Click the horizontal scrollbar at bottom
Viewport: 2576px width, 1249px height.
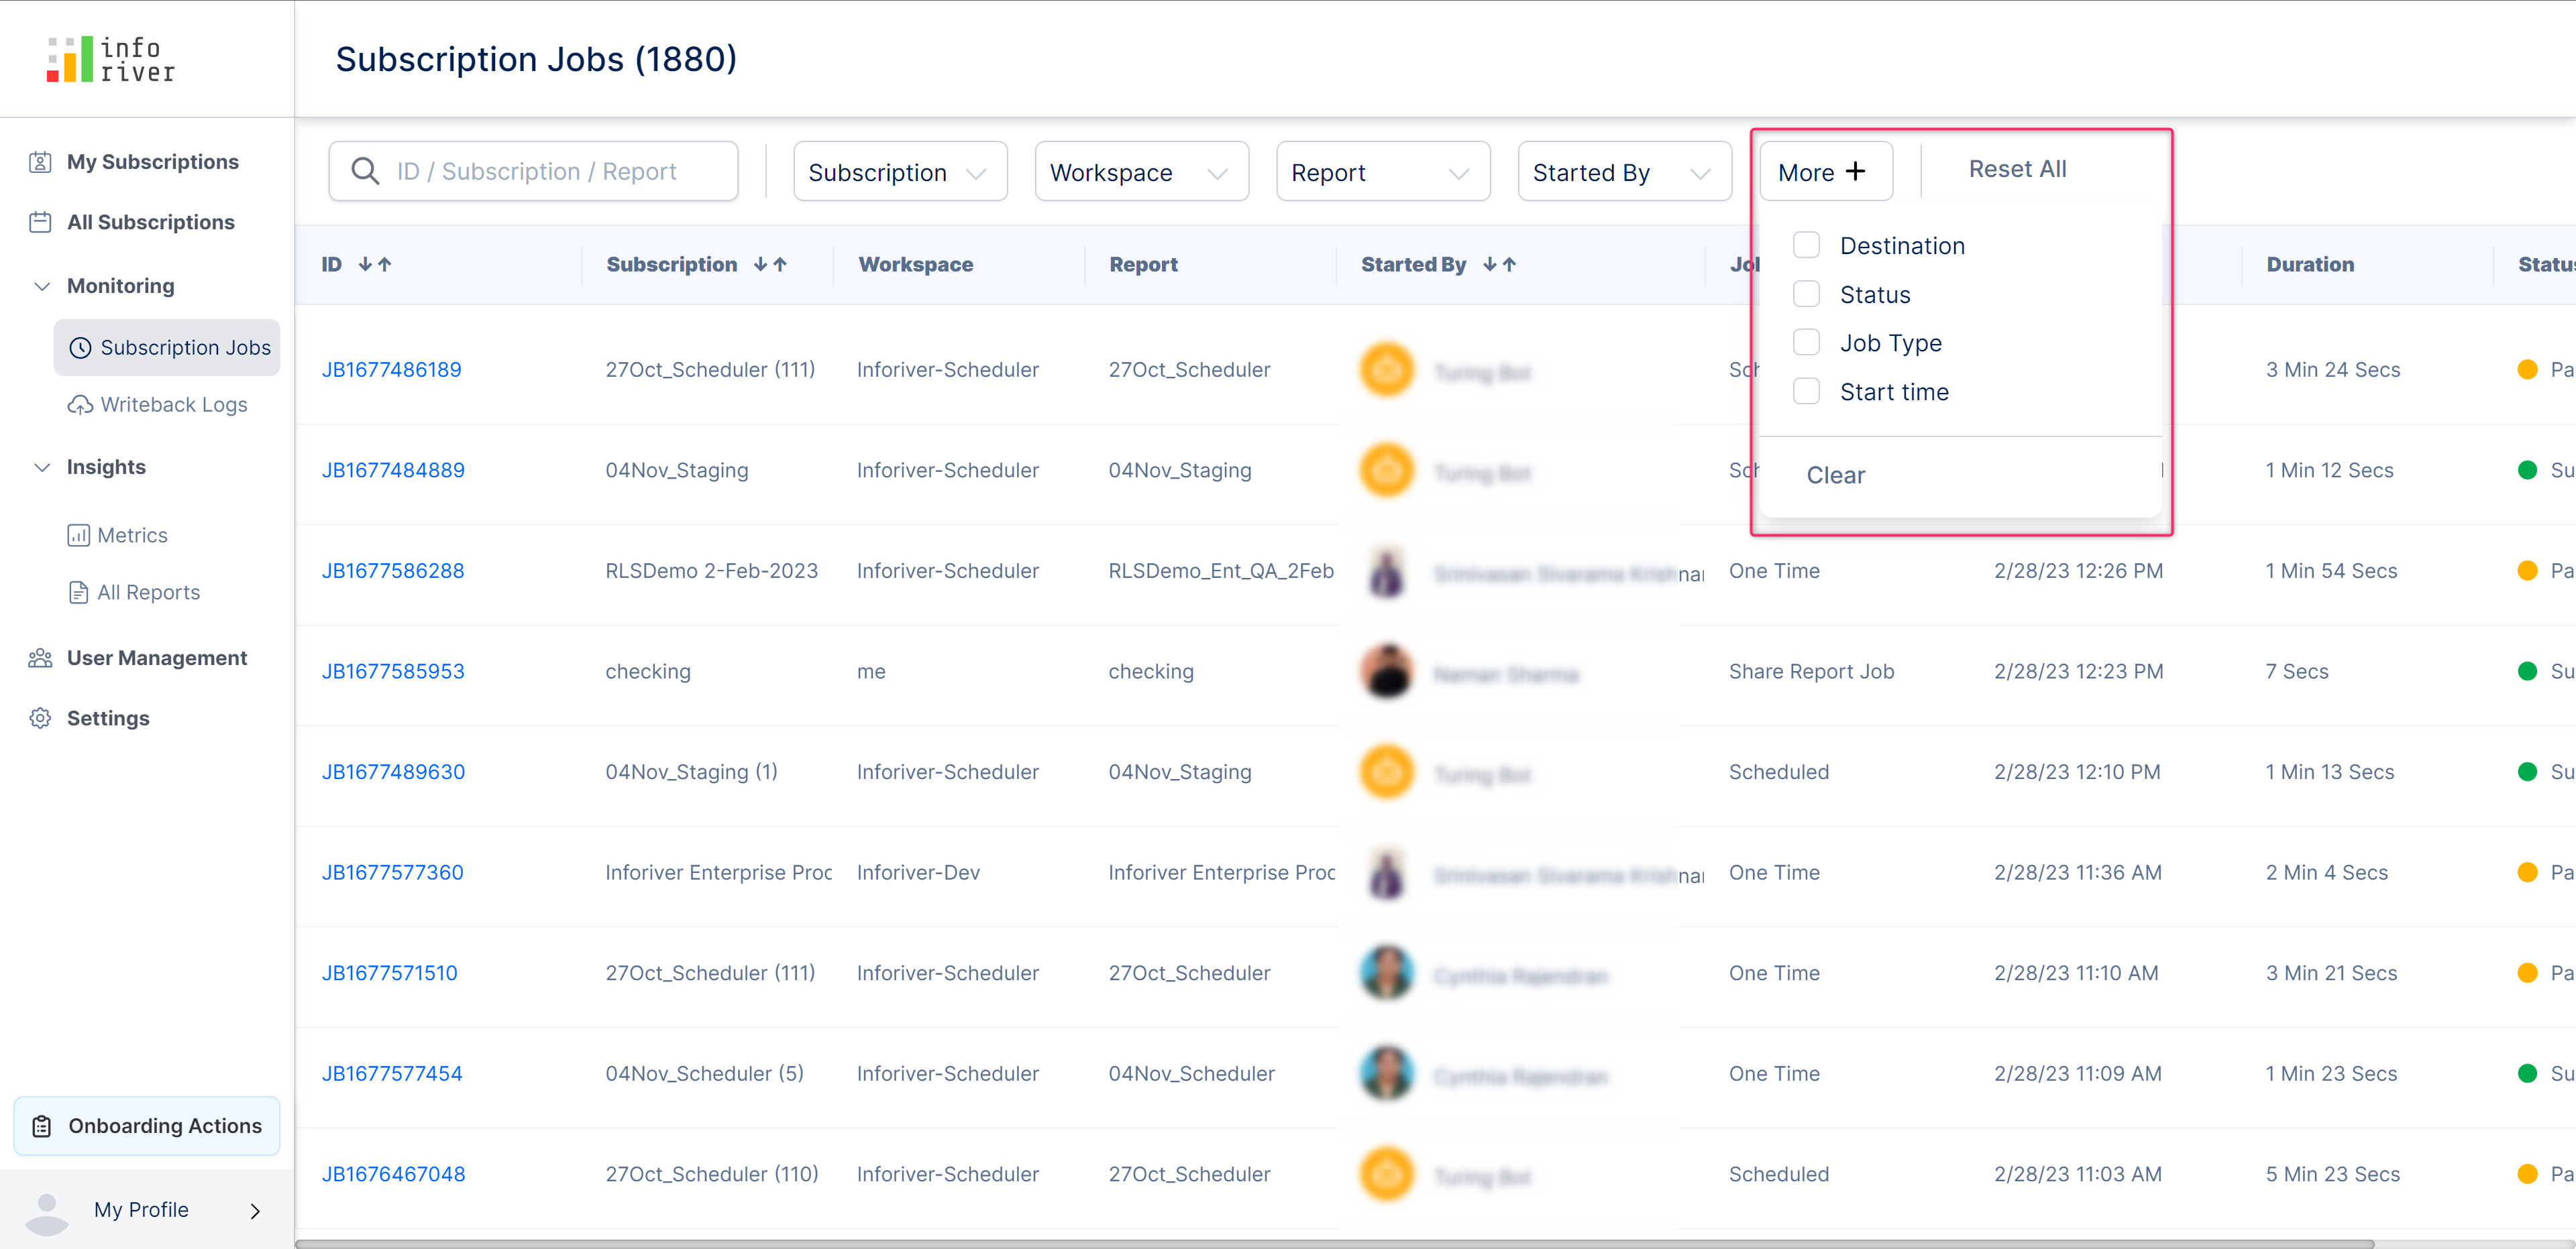point(1334,1243)
